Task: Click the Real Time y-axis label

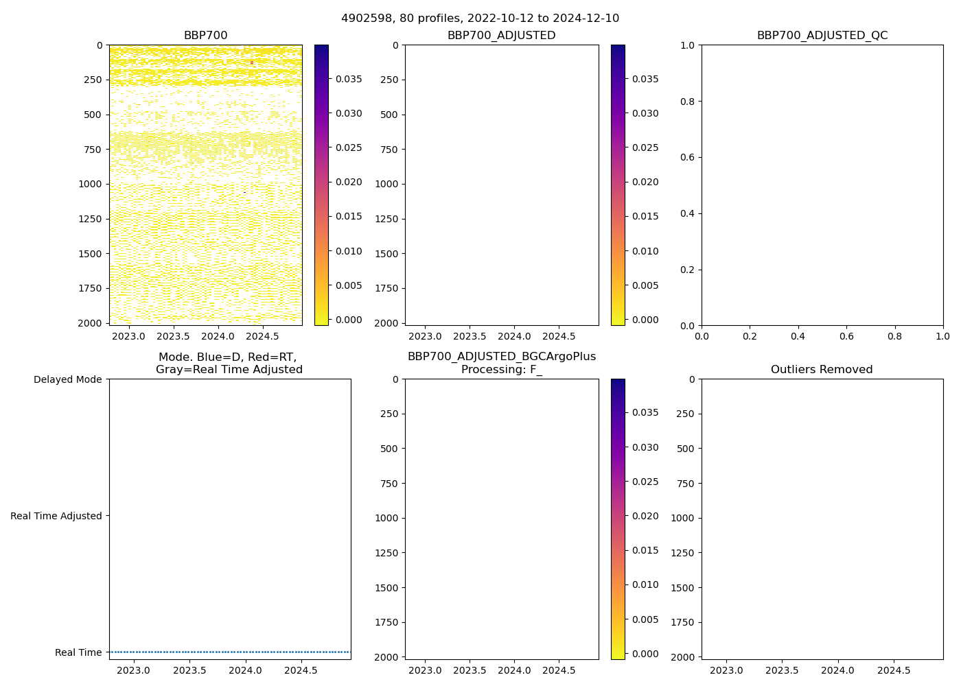Action: coord(78,652)
